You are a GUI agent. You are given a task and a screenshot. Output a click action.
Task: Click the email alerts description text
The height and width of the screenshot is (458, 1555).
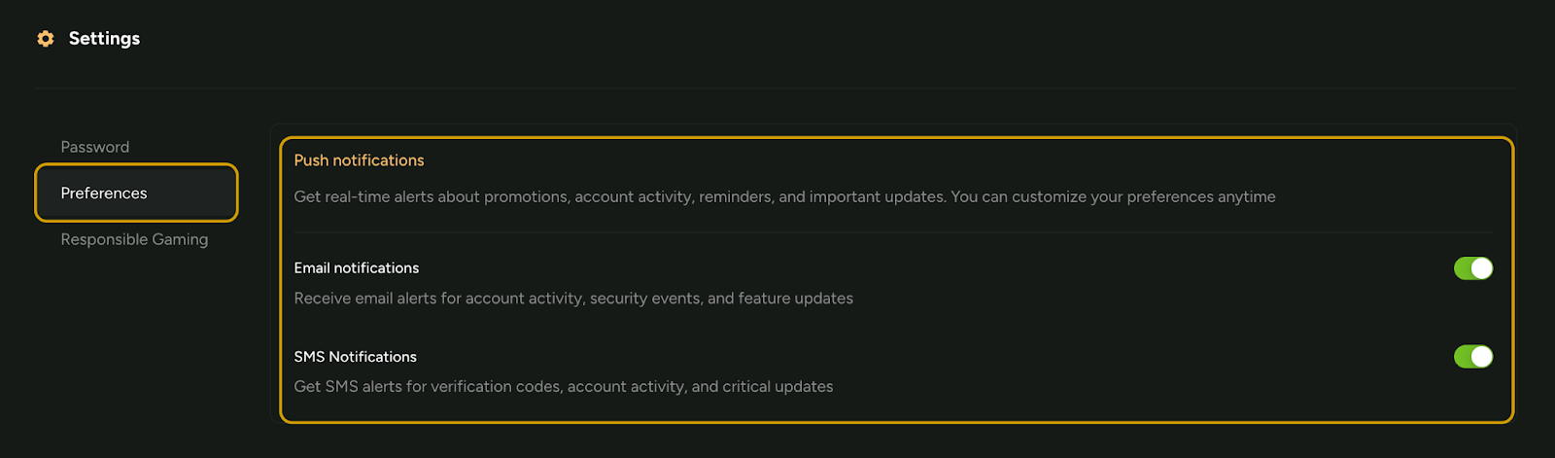(x=573, y=299)
